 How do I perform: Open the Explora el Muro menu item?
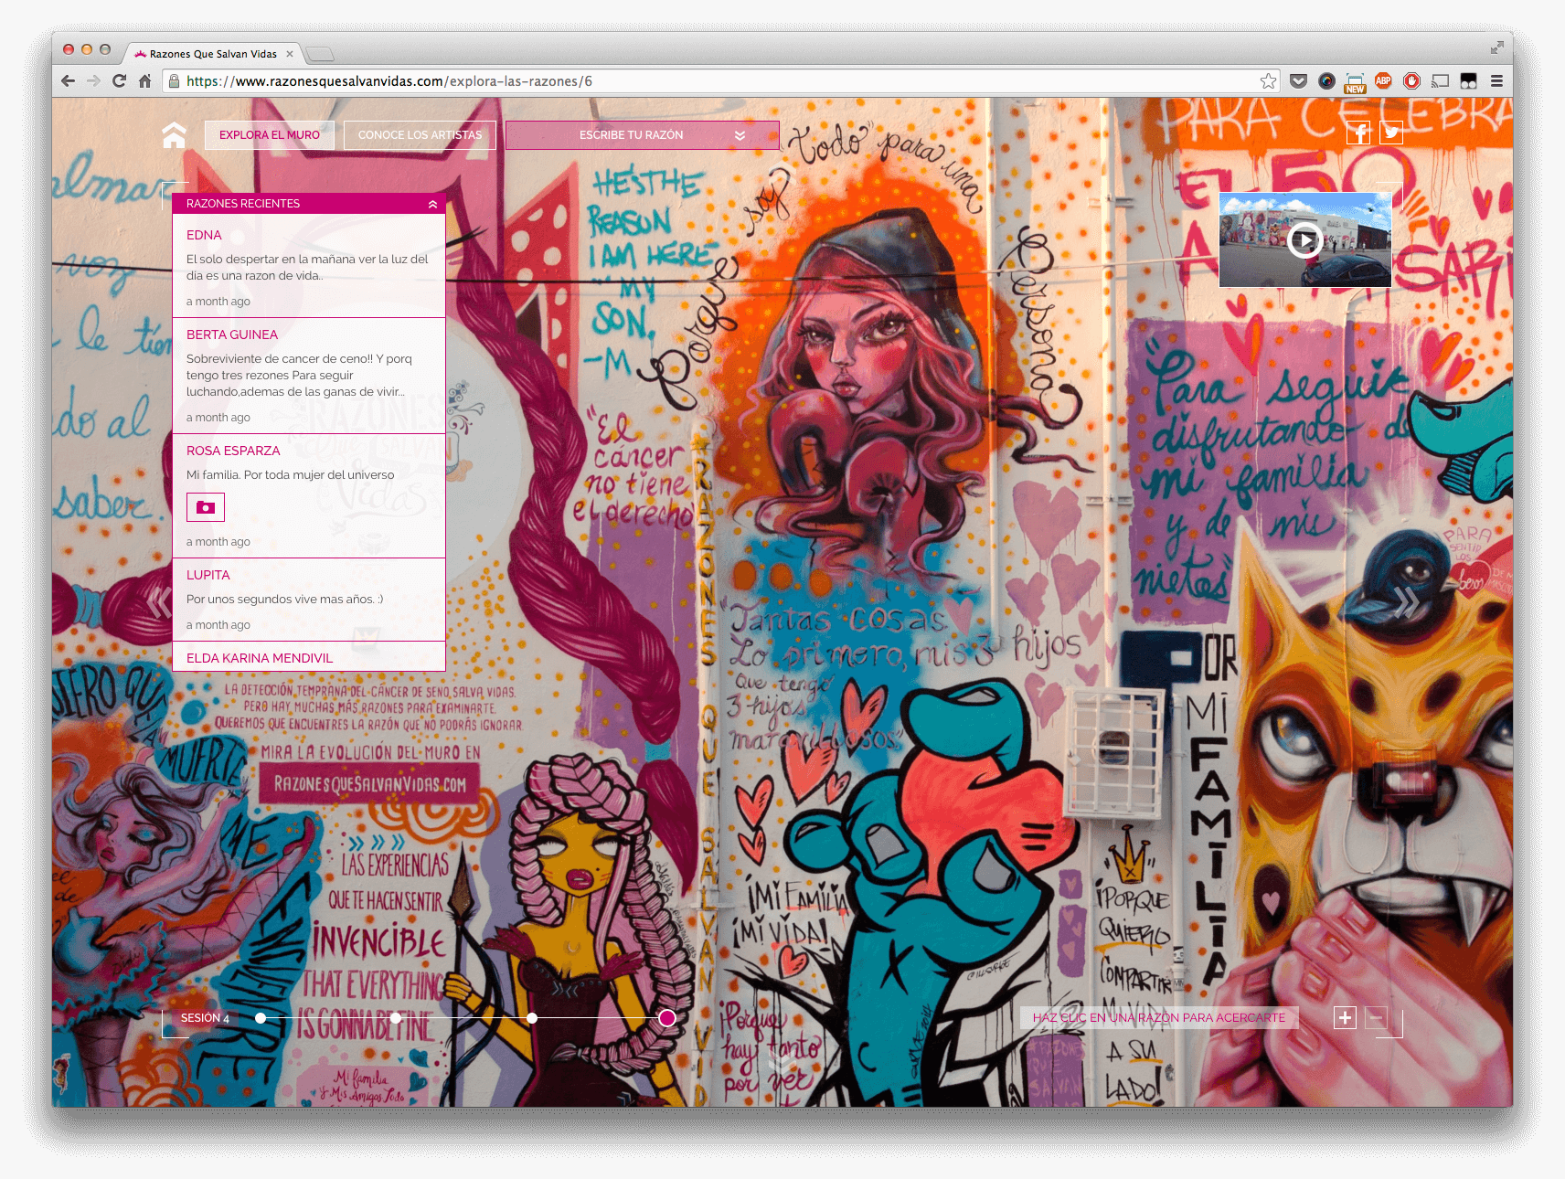270,134
